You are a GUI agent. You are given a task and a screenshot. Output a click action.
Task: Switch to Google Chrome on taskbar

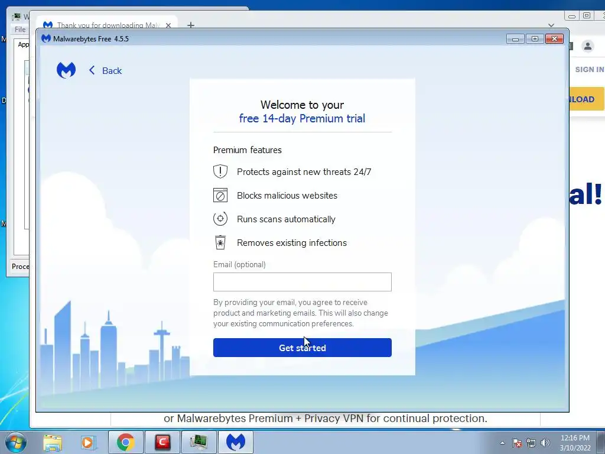[125, 442]
